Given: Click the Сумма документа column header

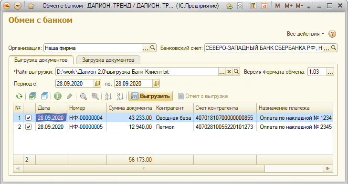Looking at the screenshot, I should point(130,108).
